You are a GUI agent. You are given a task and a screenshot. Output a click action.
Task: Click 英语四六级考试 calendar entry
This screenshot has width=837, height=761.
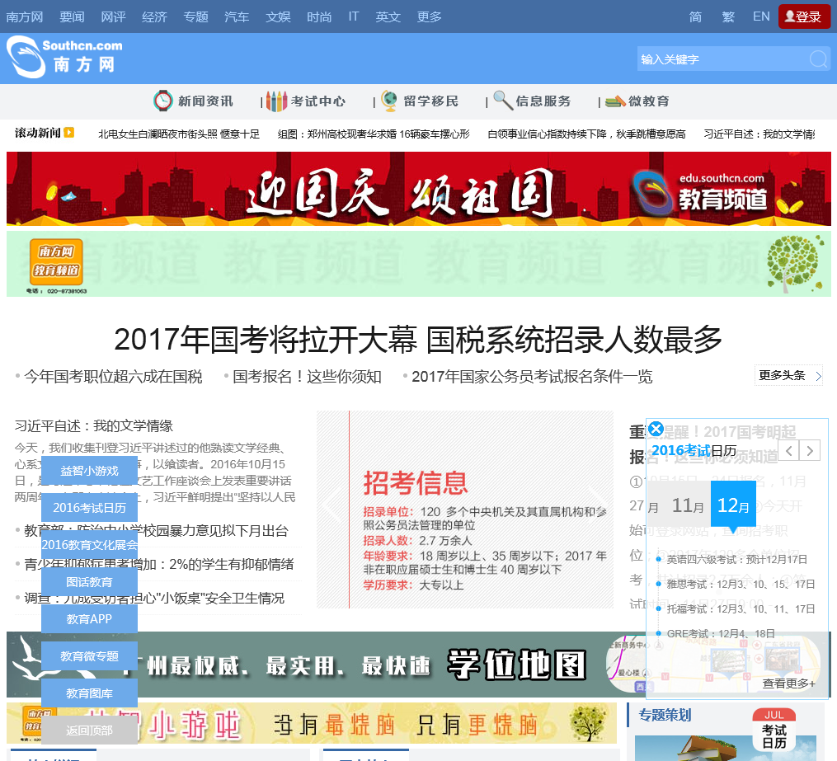click(x=736, y=559)
